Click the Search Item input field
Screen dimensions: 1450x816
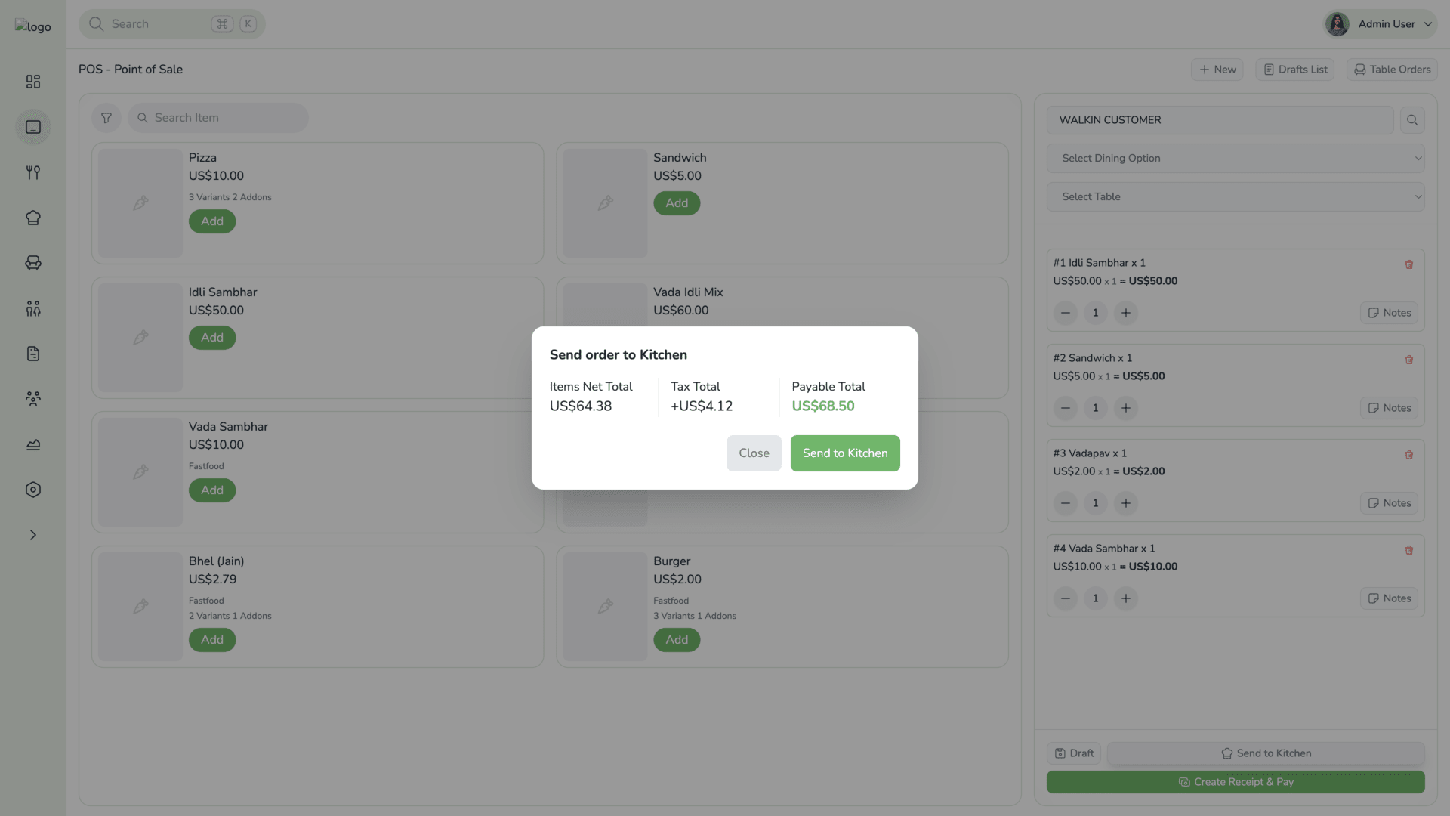tap(217, 118)
